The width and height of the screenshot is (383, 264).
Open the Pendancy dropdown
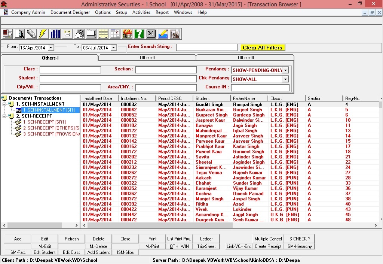click(285, 70)
